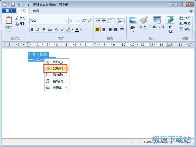
Task: Select center alignment button
Action: [104, 29]
